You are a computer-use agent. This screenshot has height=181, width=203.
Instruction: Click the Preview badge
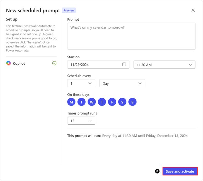coord(69,10)
